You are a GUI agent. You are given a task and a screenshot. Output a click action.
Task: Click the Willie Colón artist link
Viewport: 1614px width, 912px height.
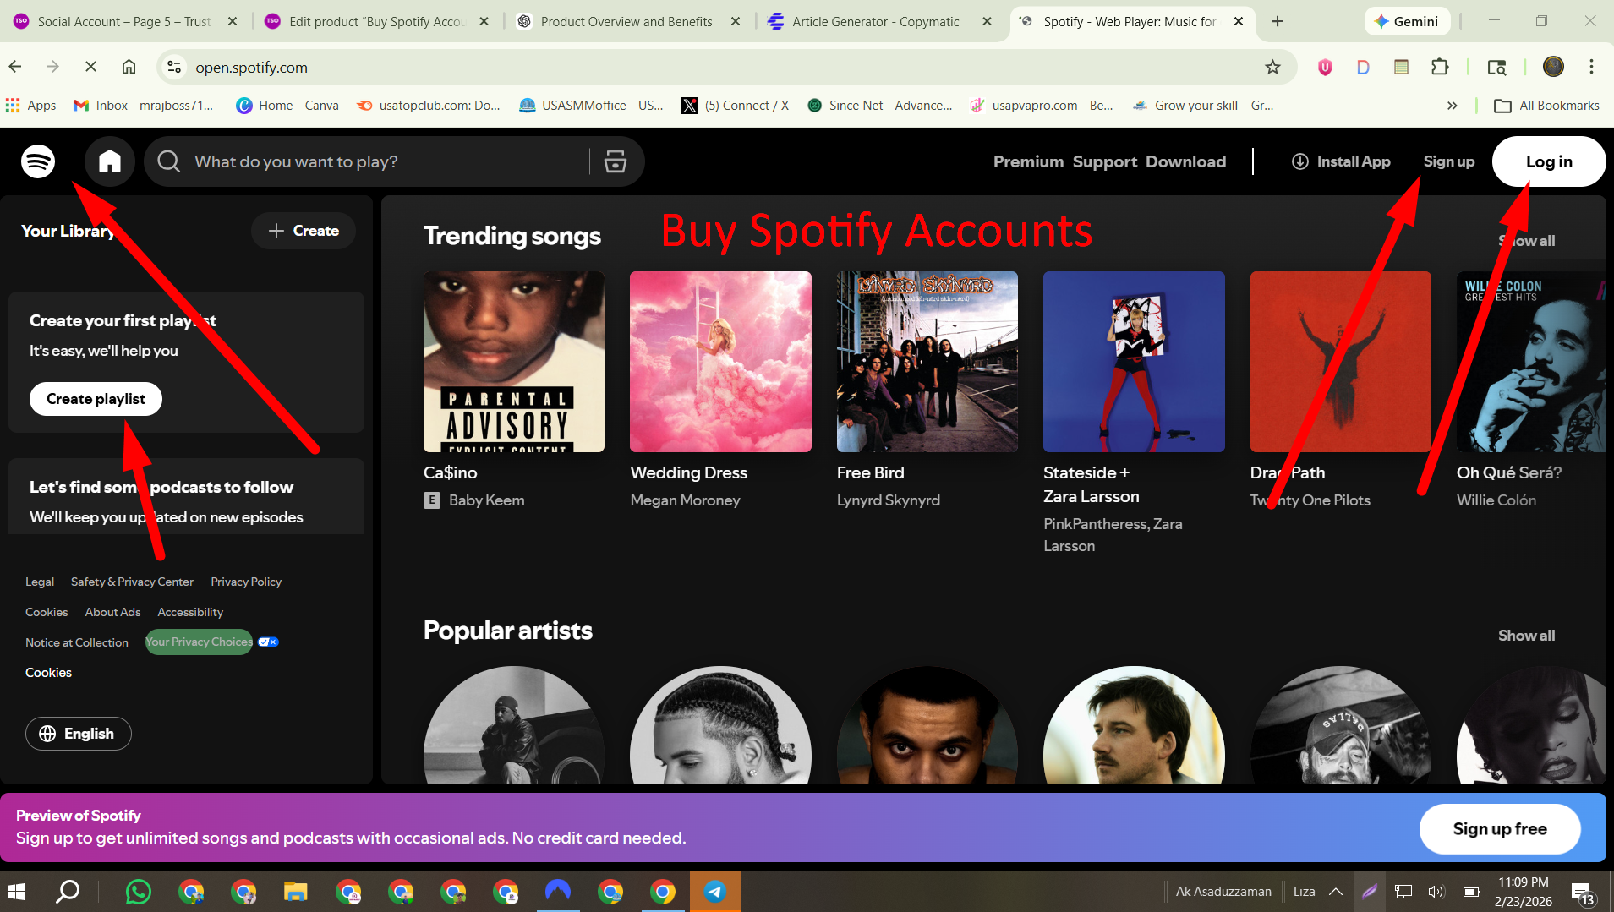[x=1496, y=500]
